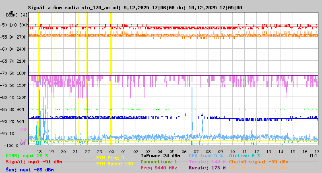Click the chart title 'Signál a šum radia slo_170_ac'
This screenshot has height=173, width=322.
click(69, 8)
